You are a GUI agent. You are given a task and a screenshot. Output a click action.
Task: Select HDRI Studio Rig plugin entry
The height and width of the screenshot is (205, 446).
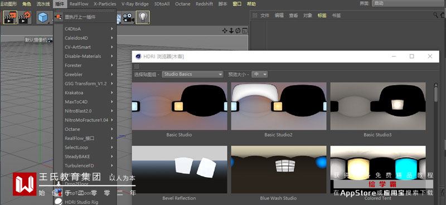click(81, 202)
